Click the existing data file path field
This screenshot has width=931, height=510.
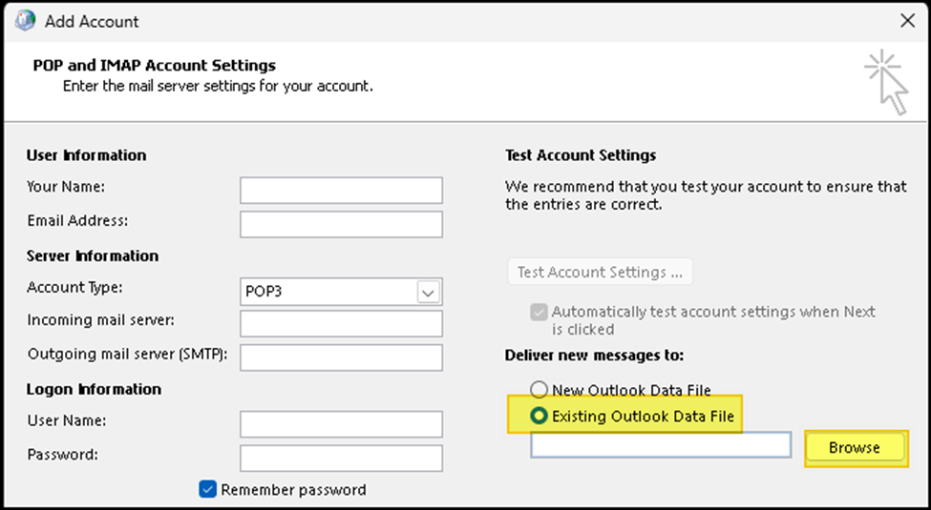(x=660, y=445)
